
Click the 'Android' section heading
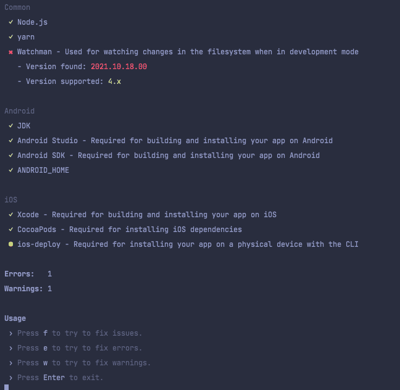[x=19, y=111]
